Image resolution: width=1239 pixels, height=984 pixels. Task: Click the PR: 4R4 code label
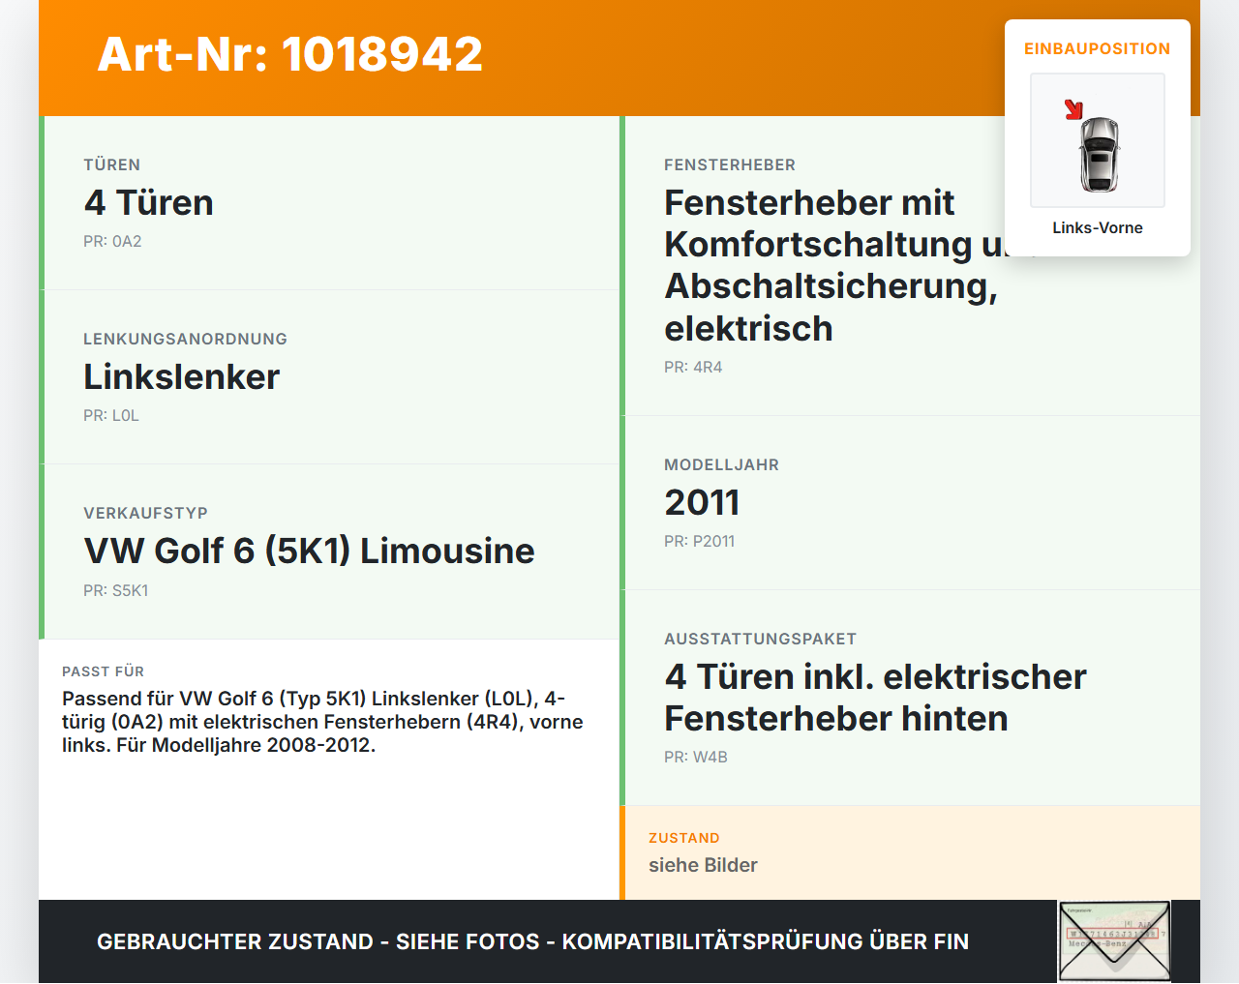click(692, 367)
